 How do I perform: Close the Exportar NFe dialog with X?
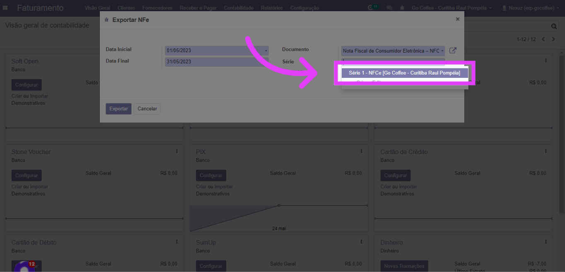[x=457, y=19]
